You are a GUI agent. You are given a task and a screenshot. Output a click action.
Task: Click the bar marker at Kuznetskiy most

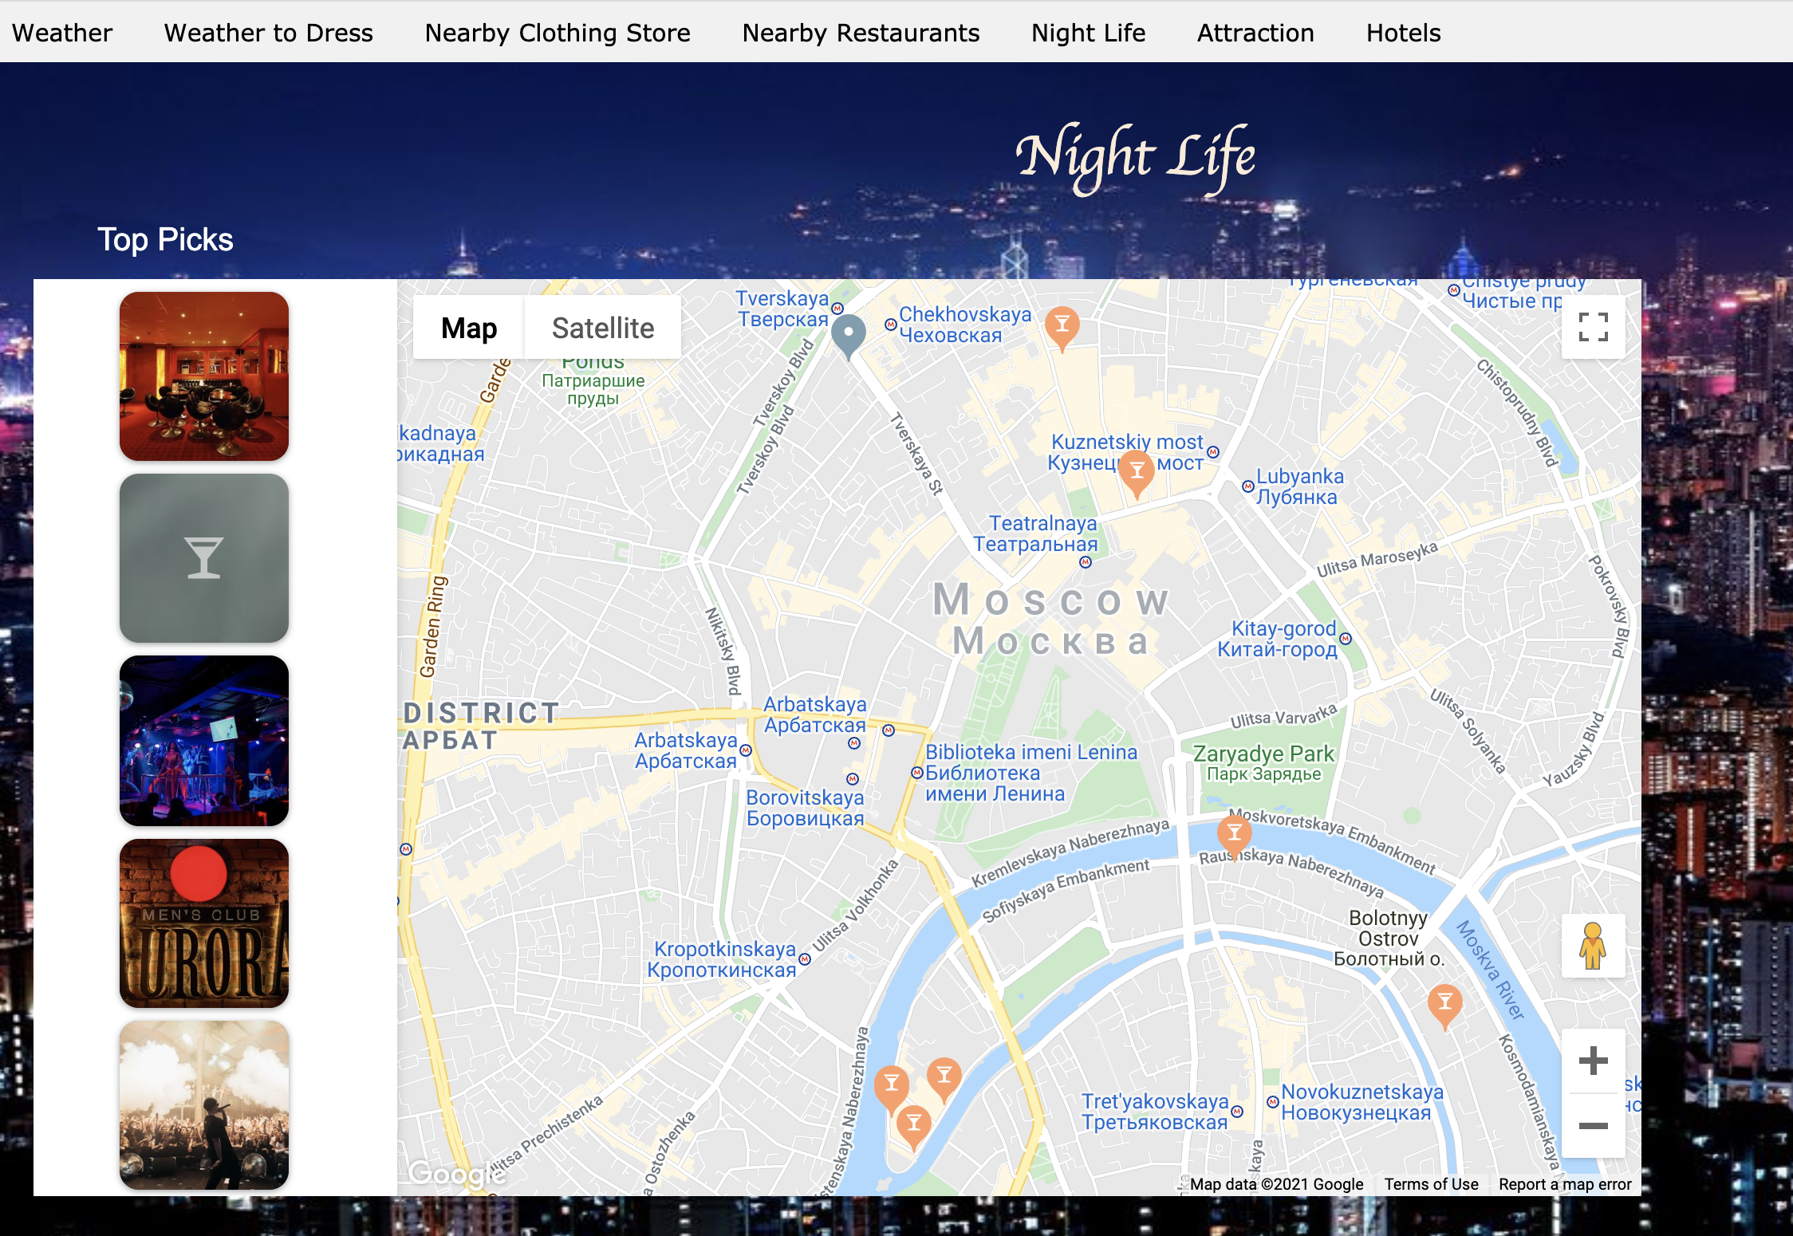click(1137, 470)
